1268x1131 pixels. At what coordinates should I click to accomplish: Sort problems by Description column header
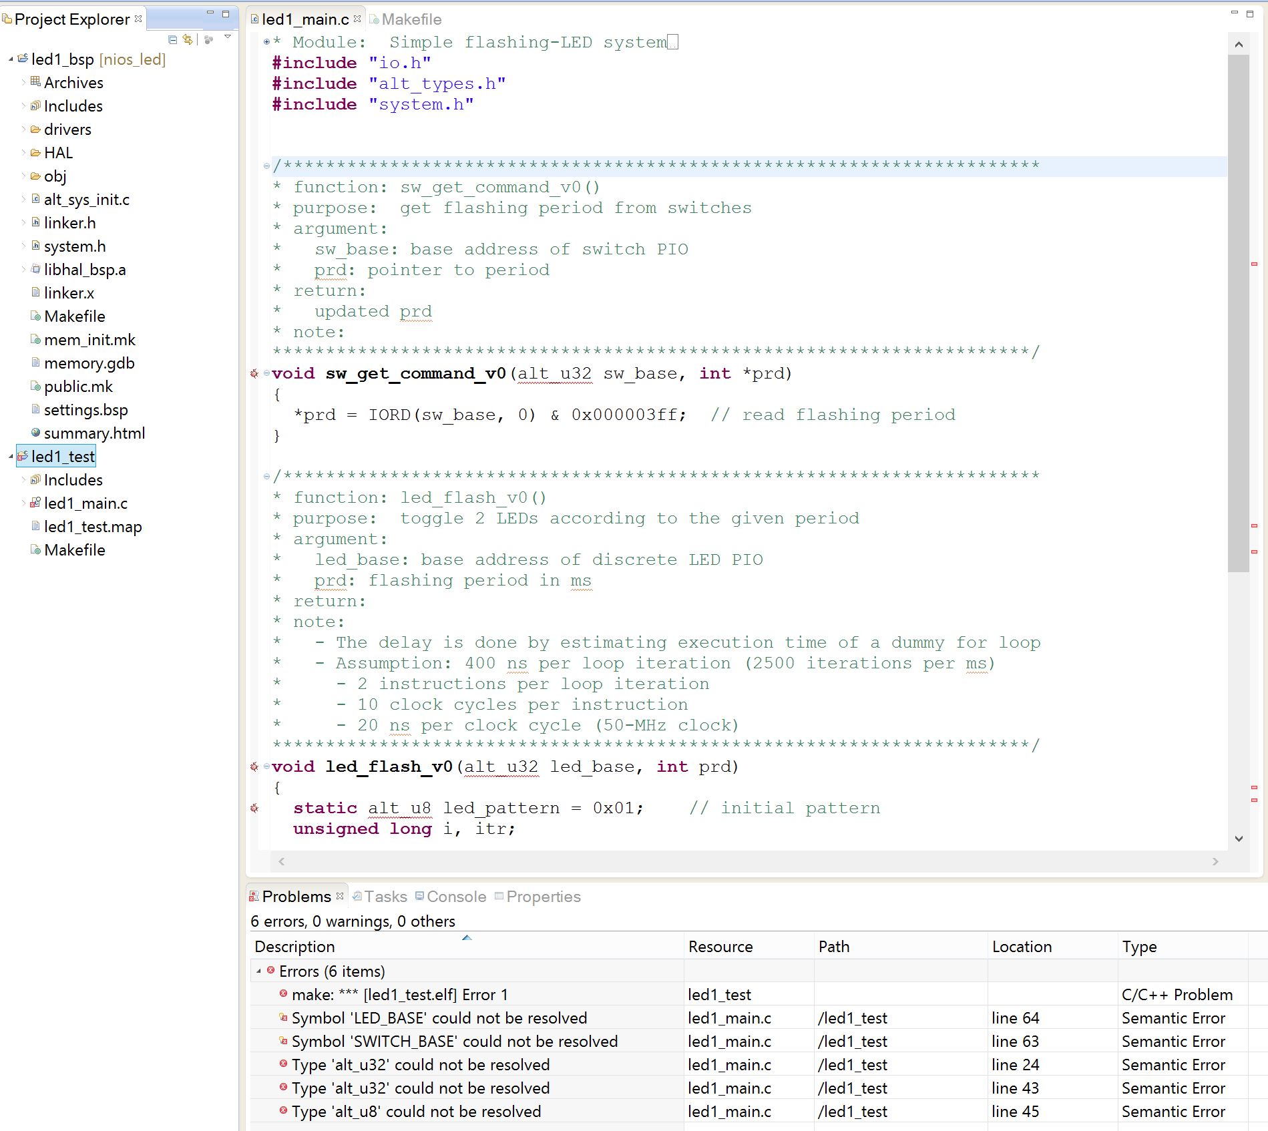click(467, 947)
